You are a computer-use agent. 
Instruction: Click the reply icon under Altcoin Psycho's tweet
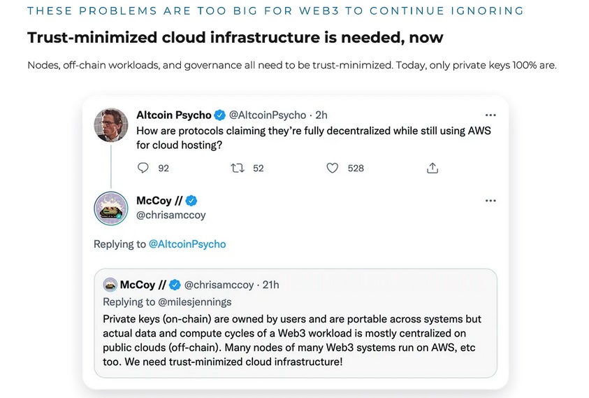pos(143,168)
